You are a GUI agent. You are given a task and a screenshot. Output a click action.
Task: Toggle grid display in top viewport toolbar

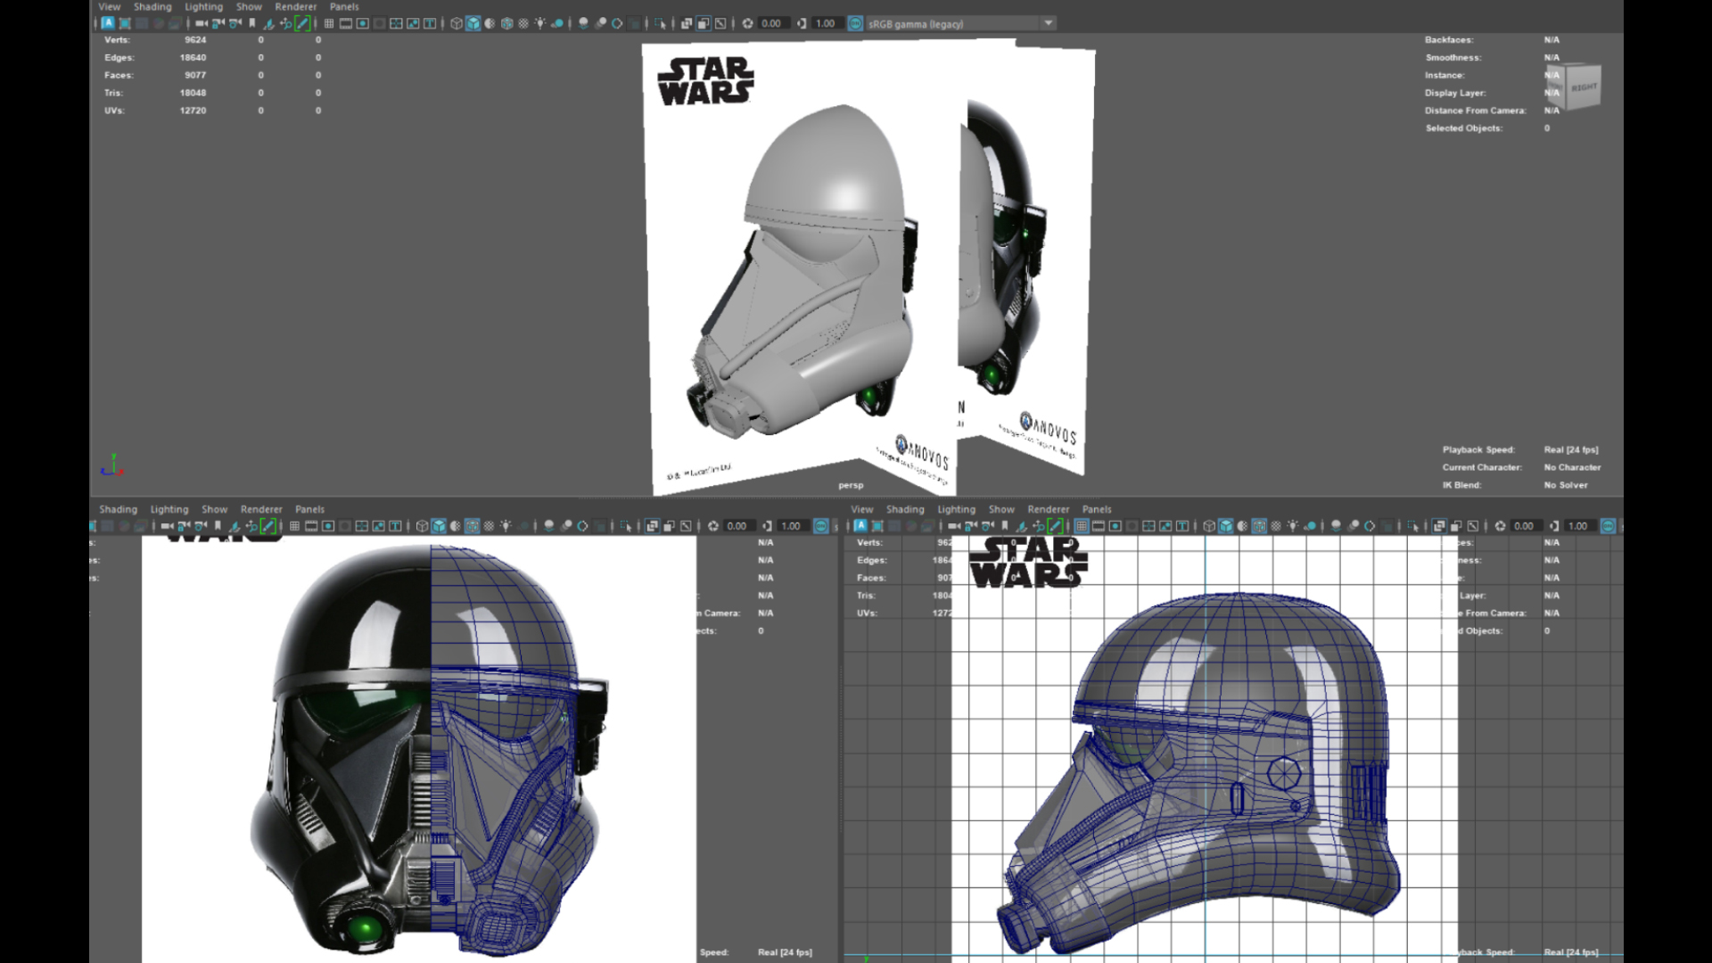tap(329, 23)
